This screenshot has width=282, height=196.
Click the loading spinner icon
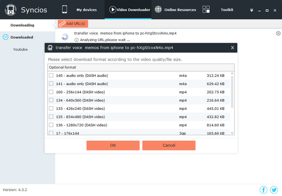(65, 36)
